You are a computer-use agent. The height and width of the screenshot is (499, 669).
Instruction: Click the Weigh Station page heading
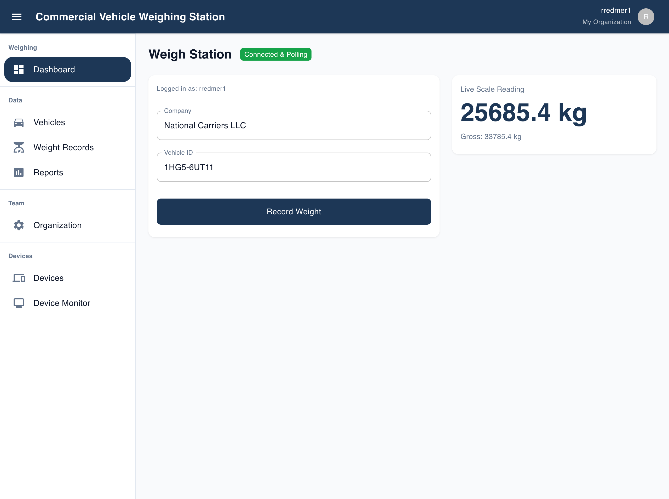tap(190, 54)
